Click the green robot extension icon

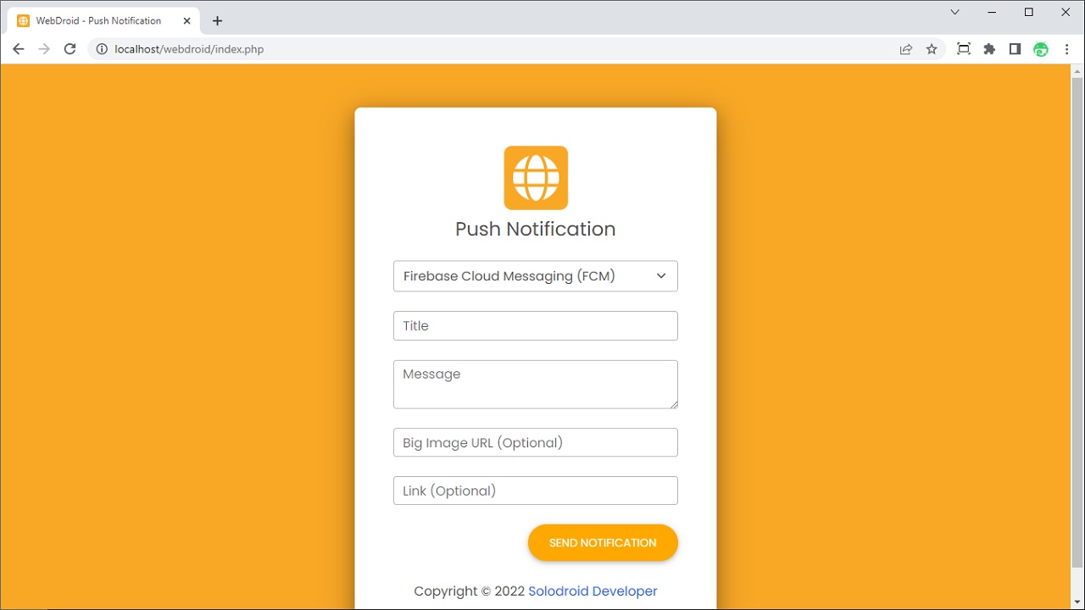click(x=1040, y=48)
